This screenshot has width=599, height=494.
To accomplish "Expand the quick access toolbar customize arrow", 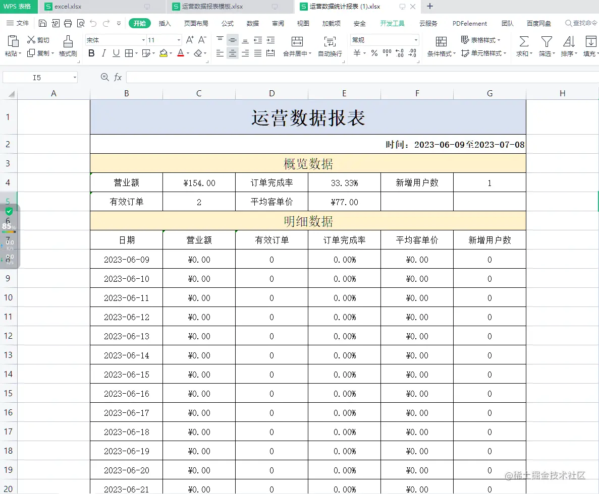I will click(119, 23).
